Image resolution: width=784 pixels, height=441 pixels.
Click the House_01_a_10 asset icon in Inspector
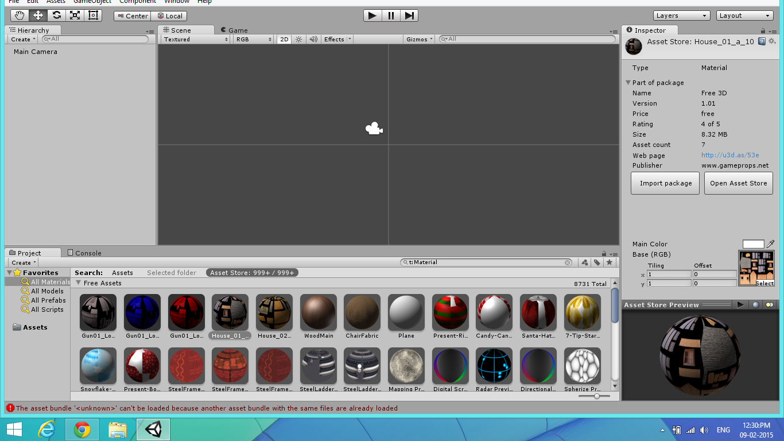tap(634, 46)
